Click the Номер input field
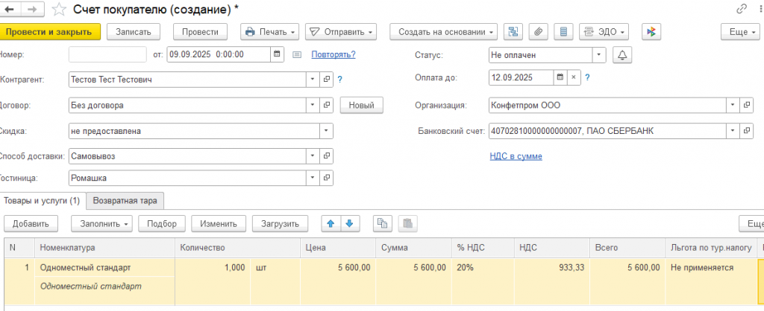 107,54
